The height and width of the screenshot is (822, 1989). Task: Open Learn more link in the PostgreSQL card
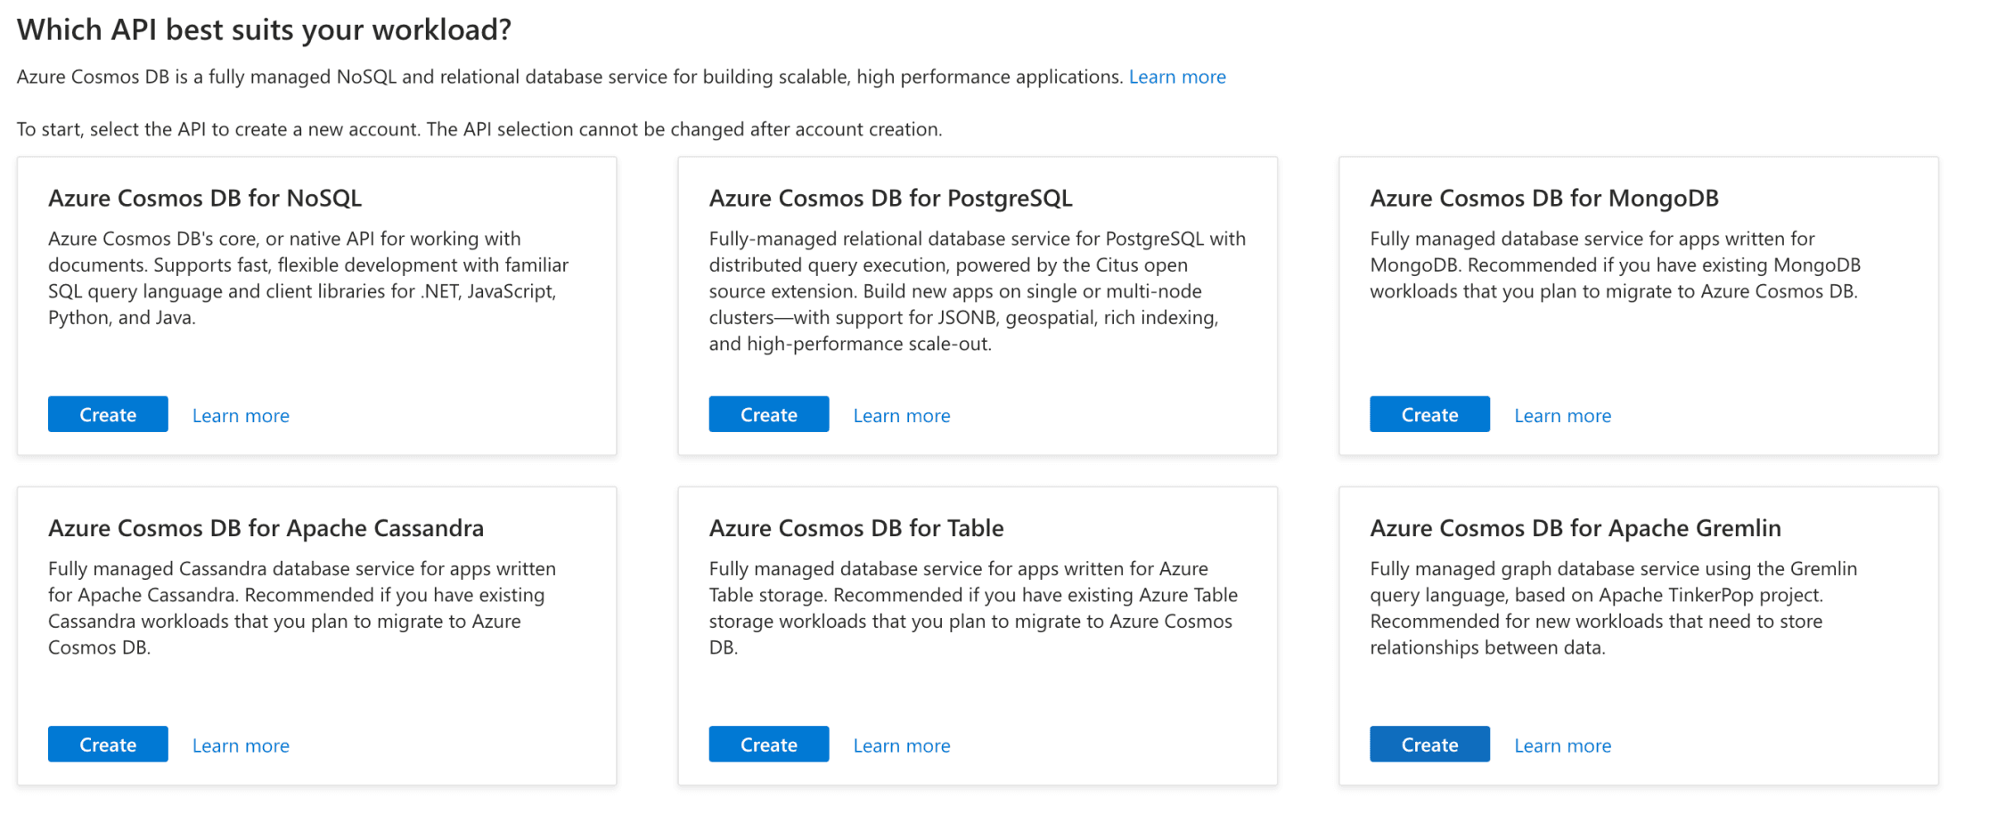[x=902, y=415]
